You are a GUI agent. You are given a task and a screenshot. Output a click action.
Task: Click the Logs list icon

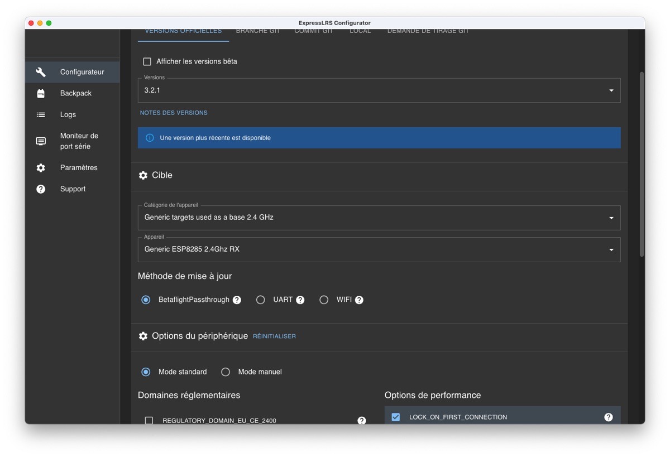[41, 114]
